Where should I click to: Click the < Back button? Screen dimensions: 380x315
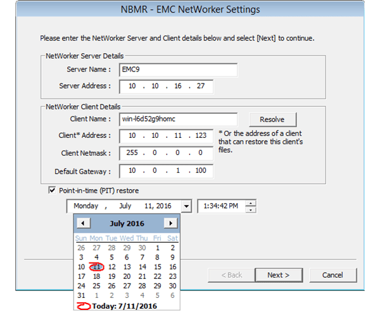[x=231, y=275]
